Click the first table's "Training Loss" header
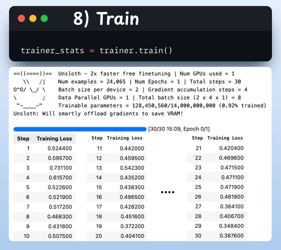 pos(54,139)
